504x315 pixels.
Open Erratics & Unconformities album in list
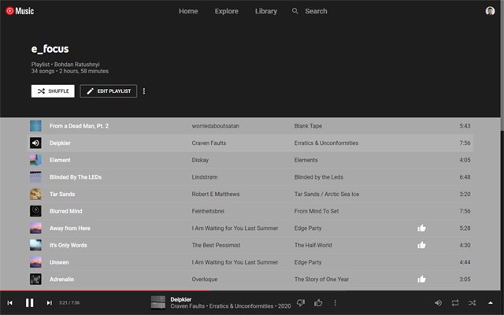(326, 143)
